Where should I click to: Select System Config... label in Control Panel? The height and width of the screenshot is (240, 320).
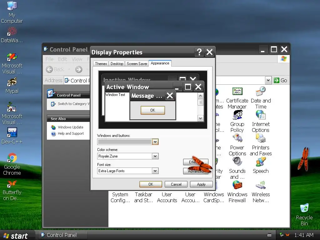click(x=120, y=197)
